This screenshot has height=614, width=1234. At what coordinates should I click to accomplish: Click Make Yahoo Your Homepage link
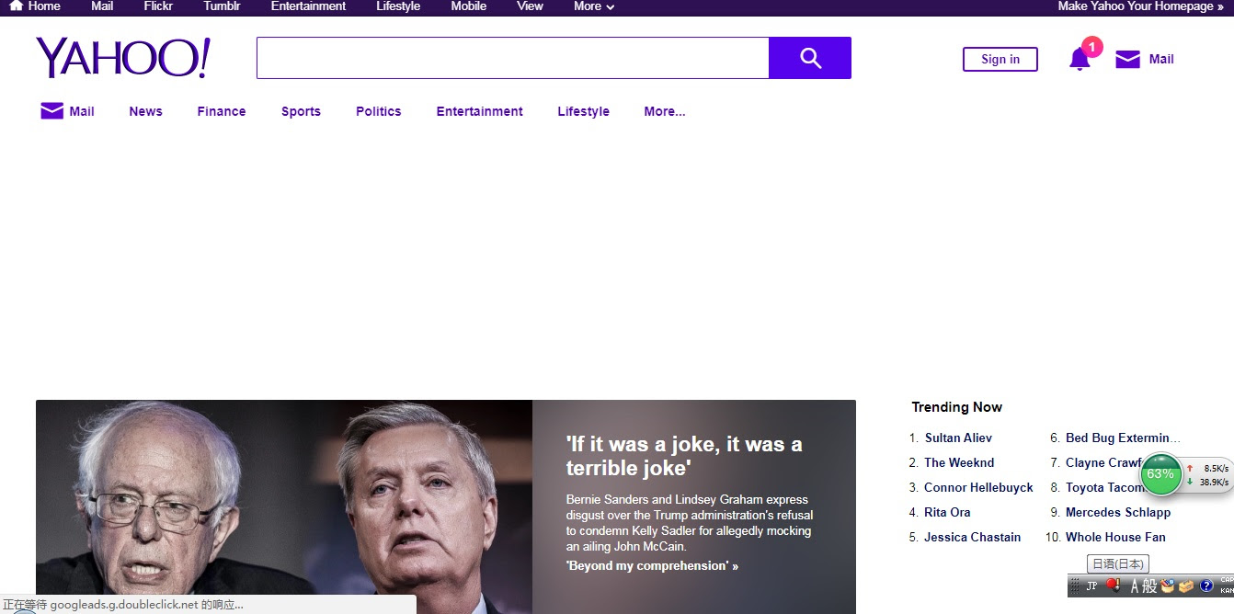point(1140,6)
